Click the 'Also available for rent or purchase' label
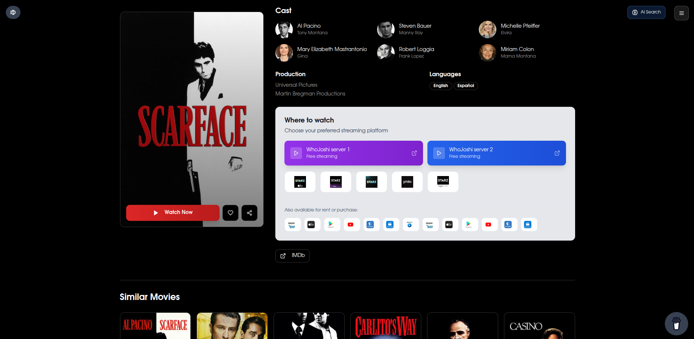 coord(321,210)
